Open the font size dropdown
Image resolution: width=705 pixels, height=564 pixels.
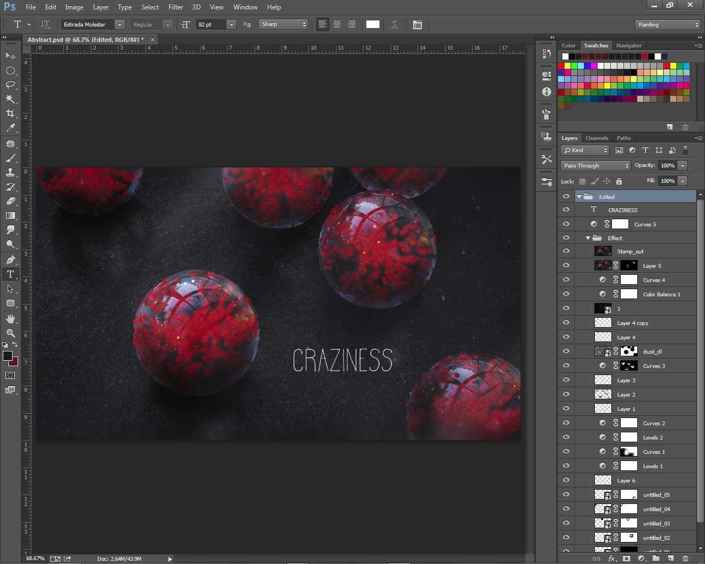click(x=231, y=24)
